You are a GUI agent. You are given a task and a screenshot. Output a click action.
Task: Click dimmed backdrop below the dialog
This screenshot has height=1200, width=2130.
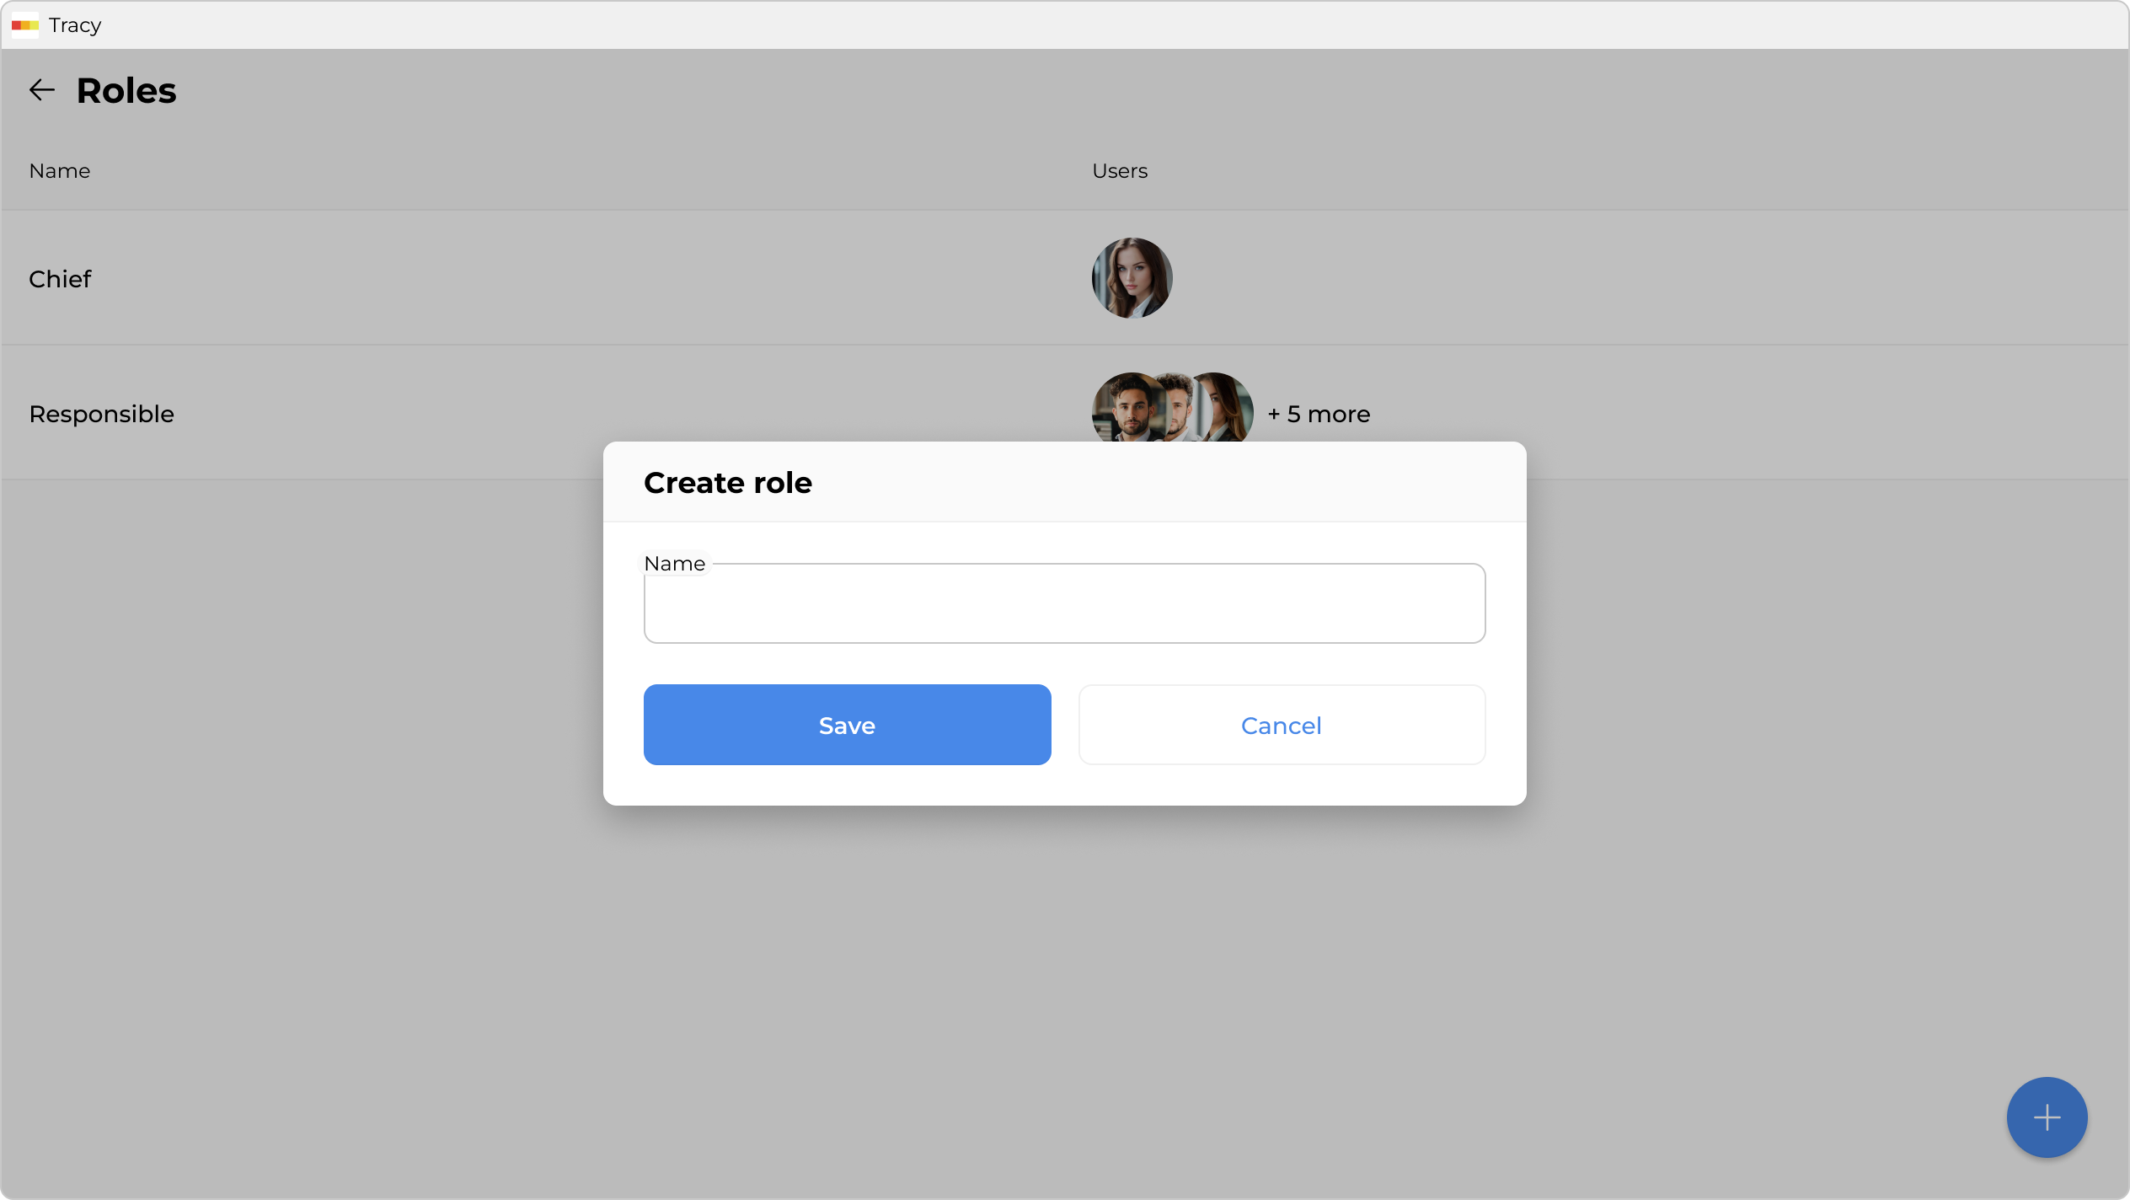coord(1063,969)
